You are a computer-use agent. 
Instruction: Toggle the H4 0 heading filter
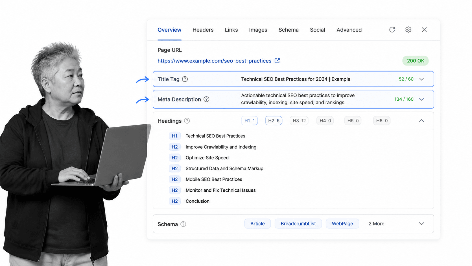pyautogui.click(x=325, y=121)
